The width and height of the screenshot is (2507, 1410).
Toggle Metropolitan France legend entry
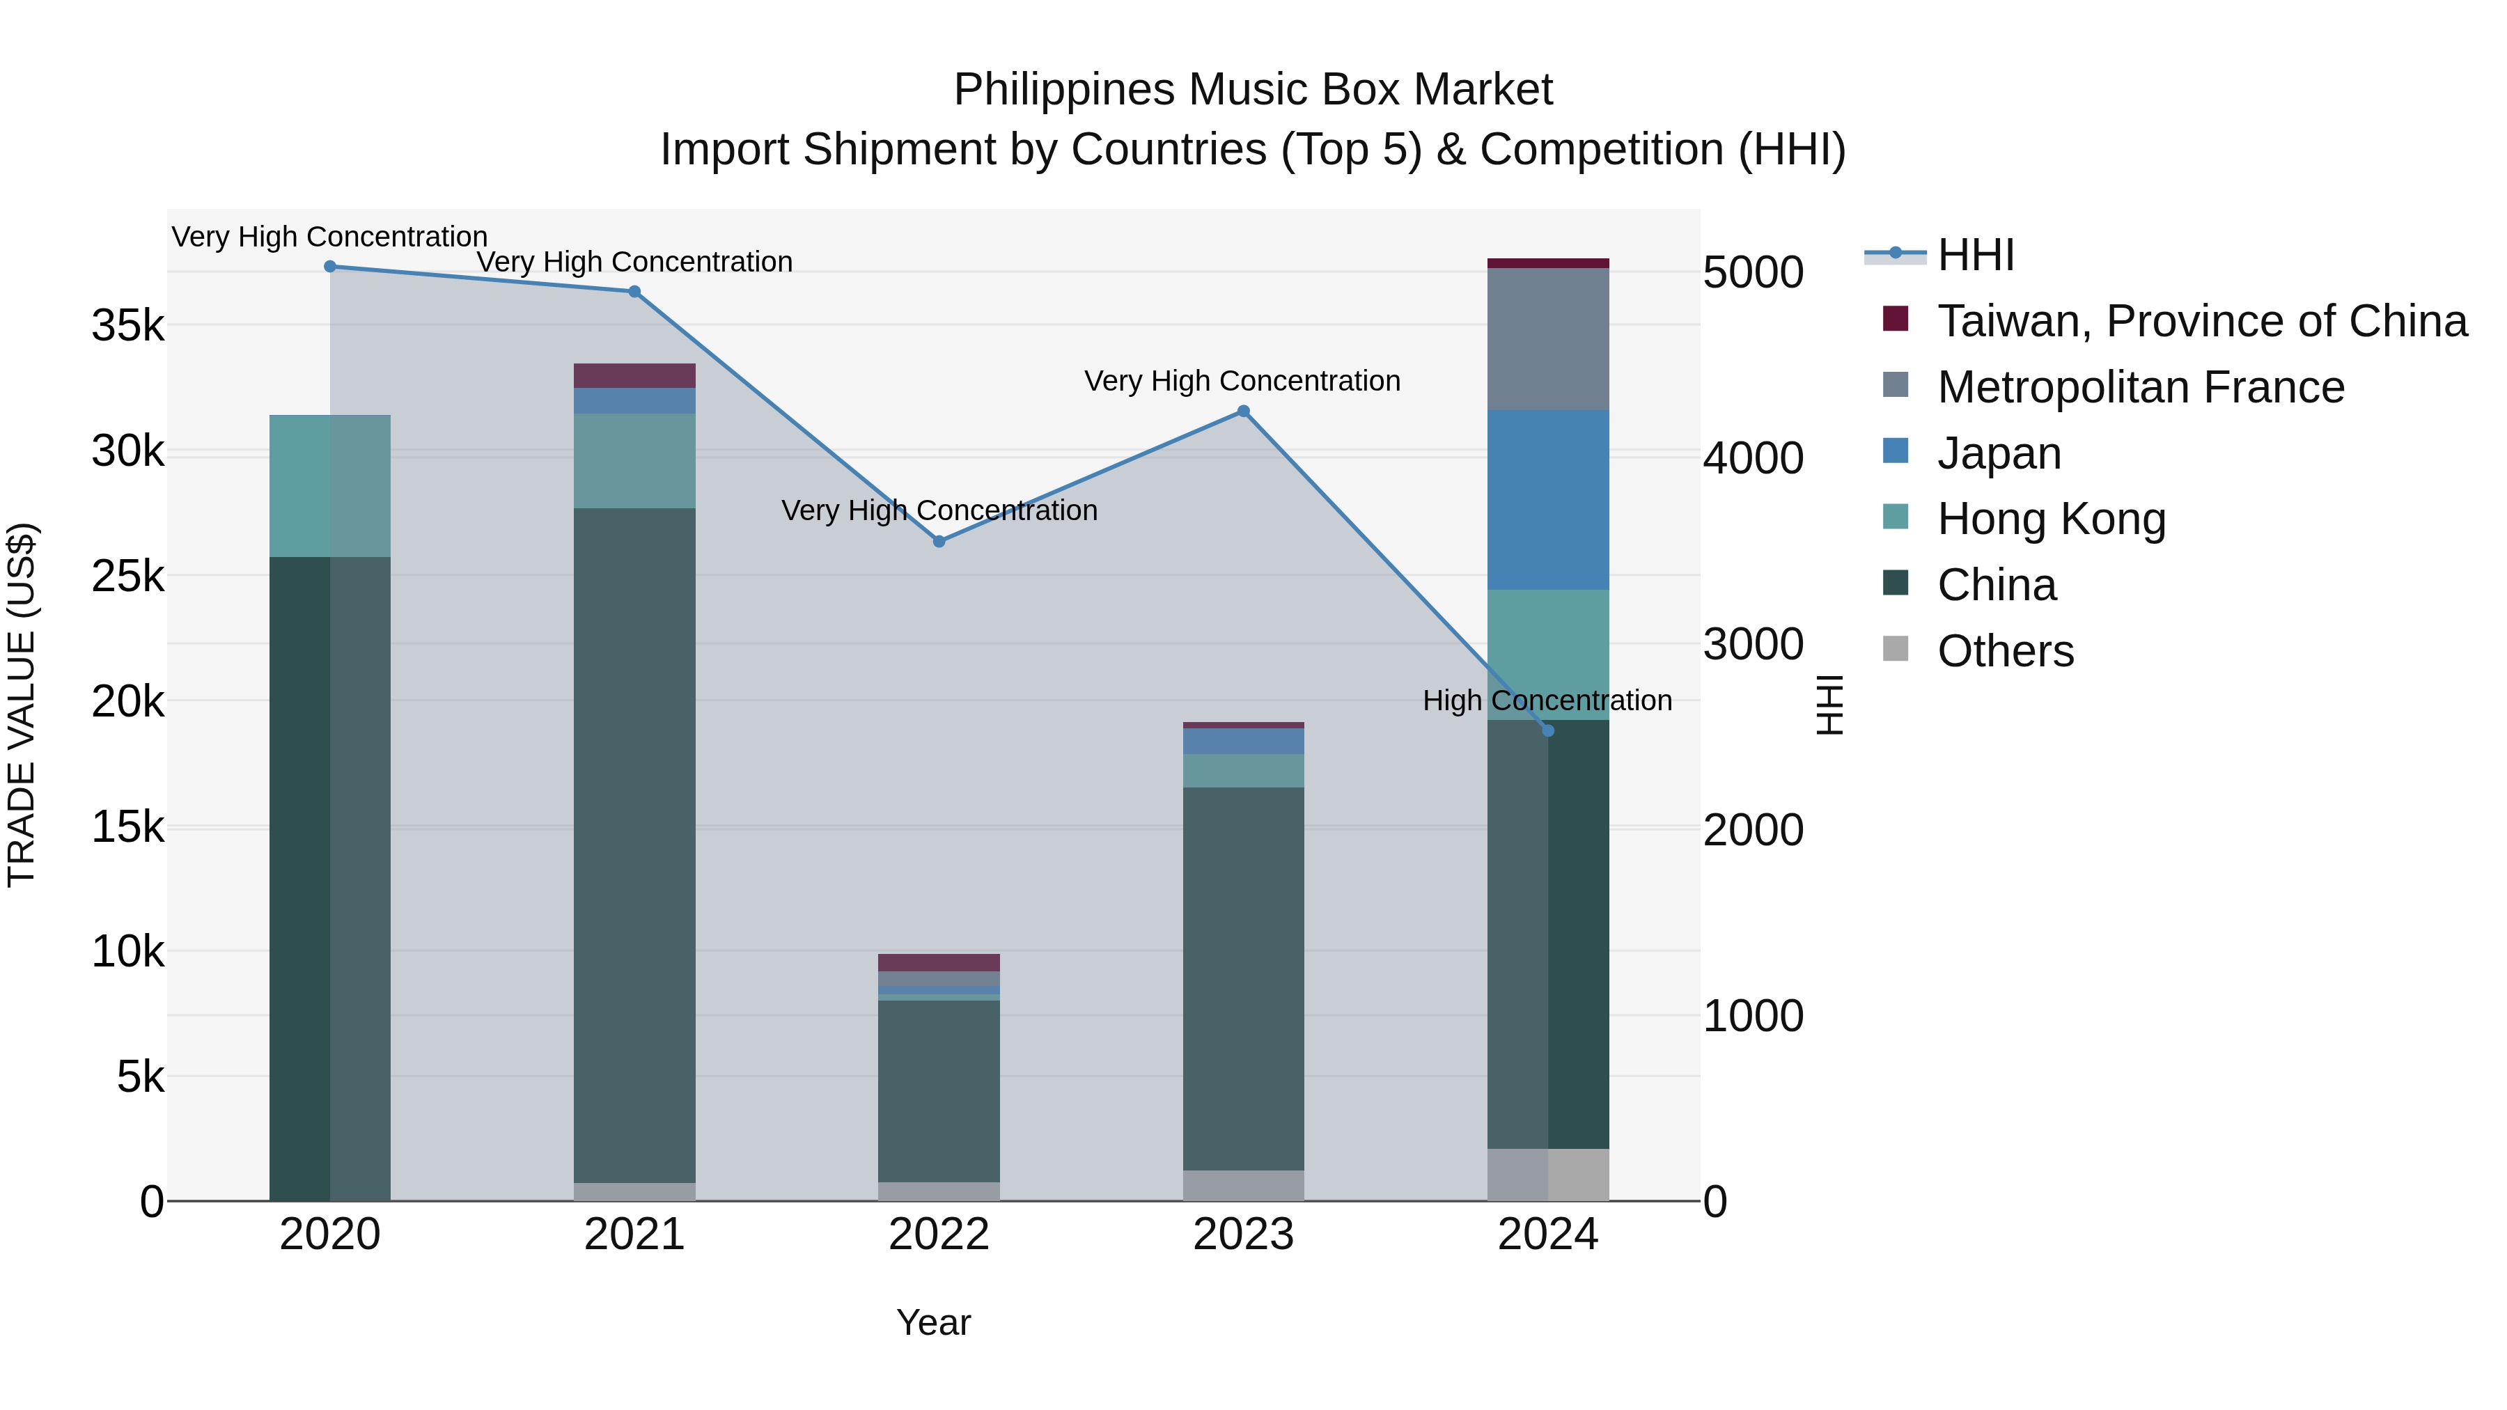(2114, 386)
